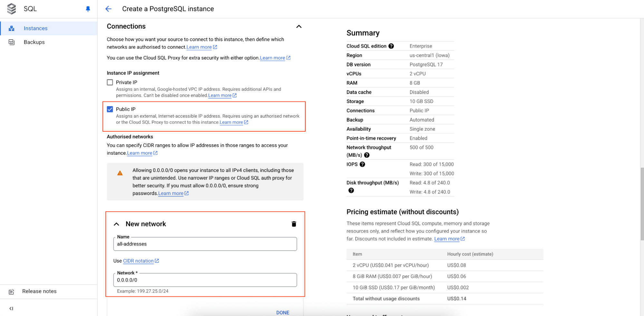Click the '10 GB SSD' storage value

coord(421,101)
